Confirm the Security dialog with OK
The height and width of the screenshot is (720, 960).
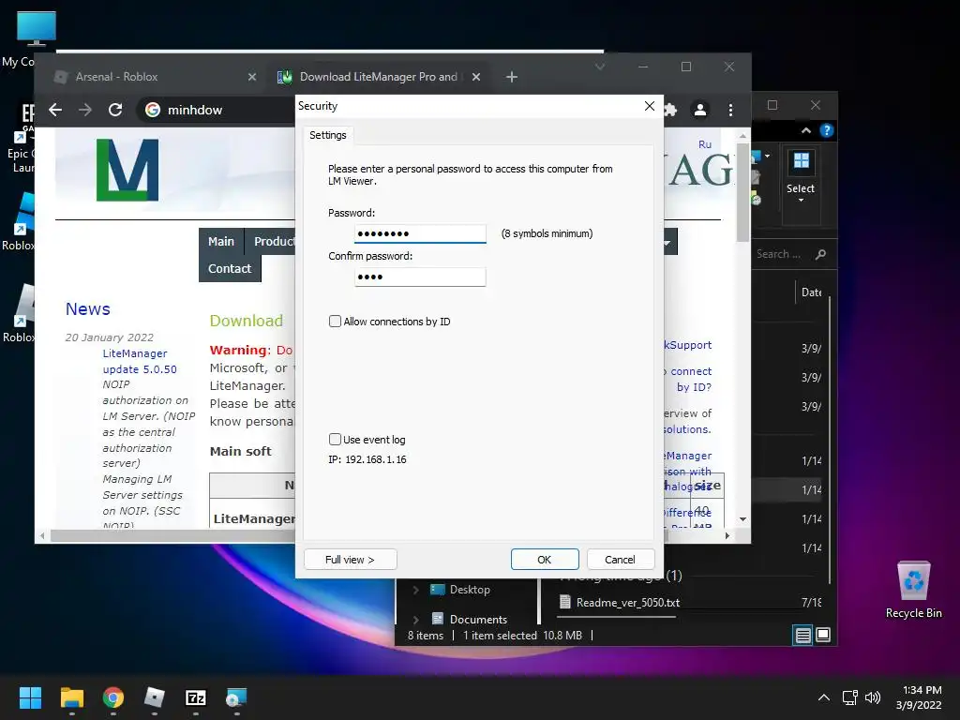coord(545,560)
